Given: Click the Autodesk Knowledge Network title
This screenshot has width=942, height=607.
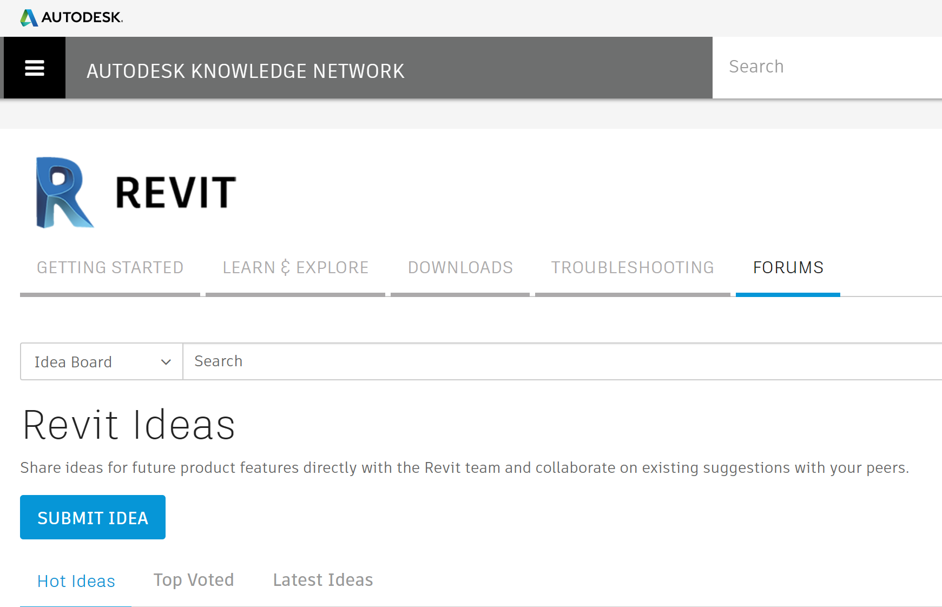Looking at the screenshot, I should [245, 71].
